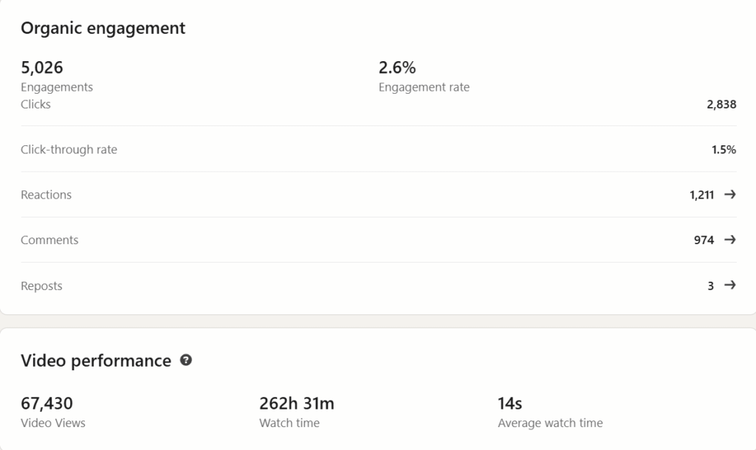This screenshot has height=450, width=756.
Task: Click the 262h 31m watch time
Action: 297,404
